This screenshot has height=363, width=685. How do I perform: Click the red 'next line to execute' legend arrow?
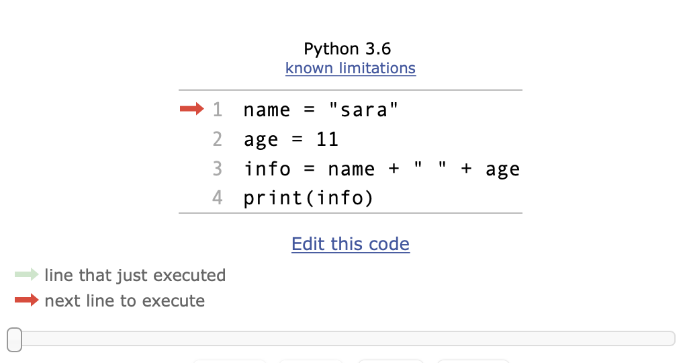click(27, 300)
